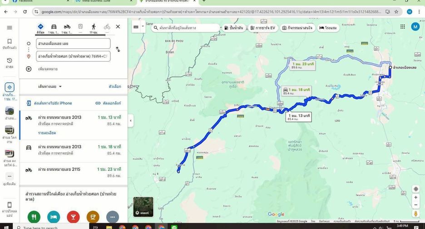Viewport: 425px width, 229px height.
Task: Click the search along route field
Action: click(x=185, y=28)
